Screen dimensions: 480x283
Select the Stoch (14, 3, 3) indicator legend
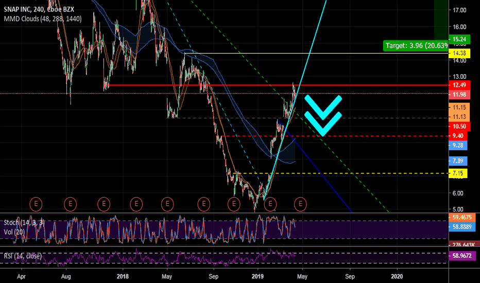point(24,222)
